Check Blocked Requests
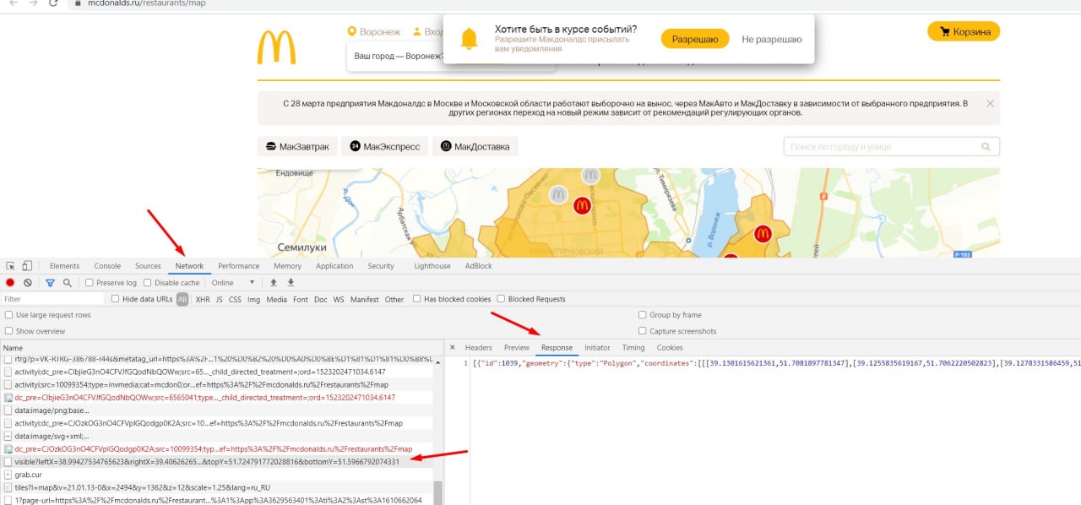This screenshot has width=1081, height=505. (x=501, y=299)
